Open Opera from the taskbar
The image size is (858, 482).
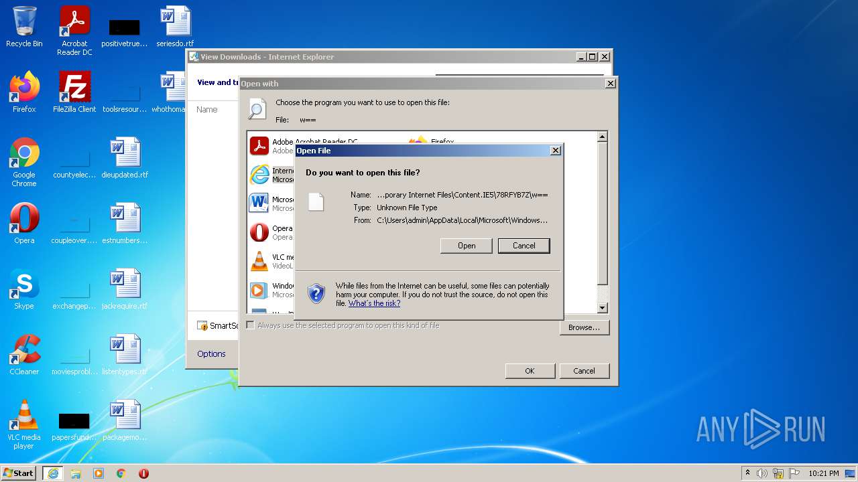(x=143, y=473)
